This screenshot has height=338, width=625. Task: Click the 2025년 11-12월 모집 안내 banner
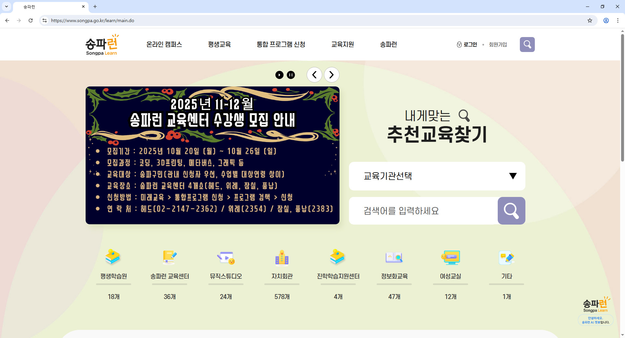(212, 155)
